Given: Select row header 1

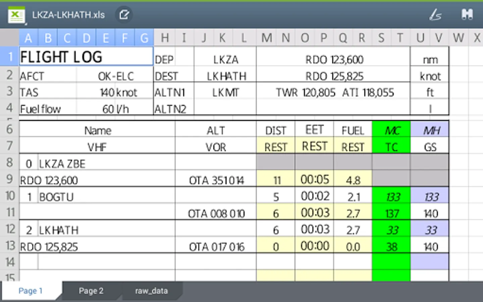Looking at the screenshot, I should [x=9, y=56].
